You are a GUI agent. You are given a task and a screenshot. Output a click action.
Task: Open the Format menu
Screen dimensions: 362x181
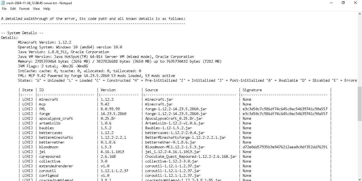pyautogui.click(x=24, y=9)
